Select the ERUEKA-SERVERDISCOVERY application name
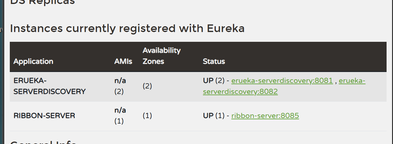Viewport: 393px width, 144px height. [50, 86]
